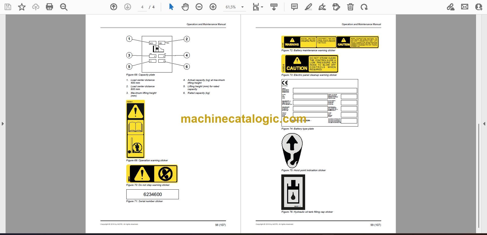The width and height of the screenshot is (487, 235).
Task: Go to the previous page with up arrow
Action: point(114,7)
